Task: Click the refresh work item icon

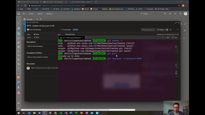Action: pos(171,30)
